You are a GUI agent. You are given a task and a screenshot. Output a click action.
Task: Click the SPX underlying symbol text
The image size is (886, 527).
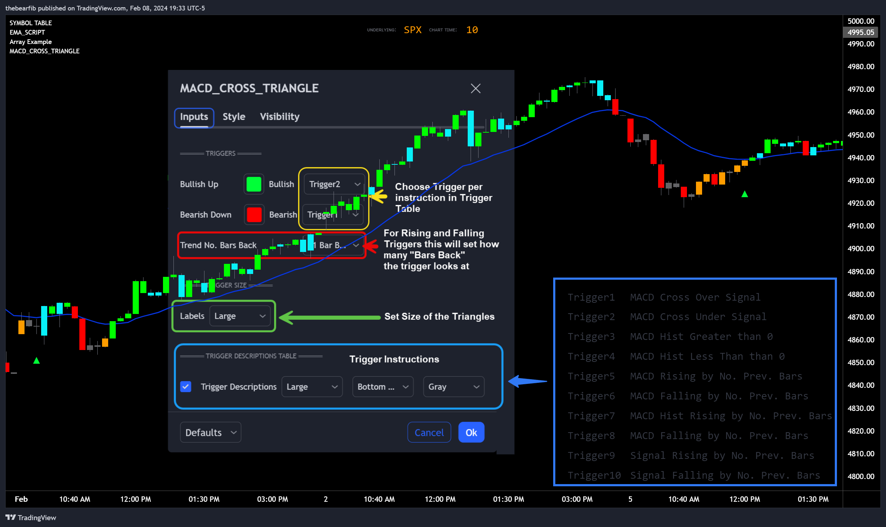[413, 30]
